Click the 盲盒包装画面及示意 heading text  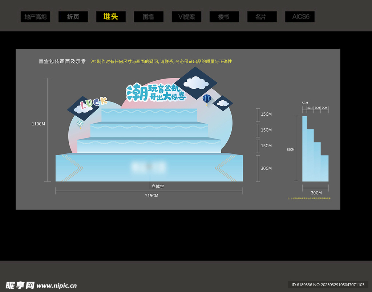62,61
